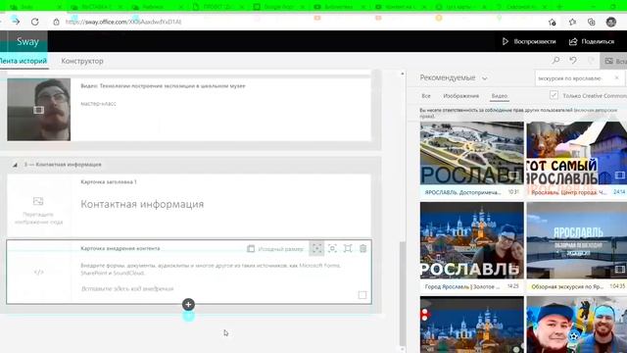The width and height of the screenshot is (627, 353).
Task: Select the two men selfie video thumbnail
Action: [577, 325]
